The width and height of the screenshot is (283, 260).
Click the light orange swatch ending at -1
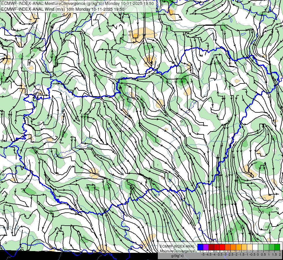(x=244, y=247)
